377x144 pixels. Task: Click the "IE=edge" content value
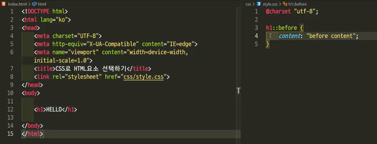180,44
